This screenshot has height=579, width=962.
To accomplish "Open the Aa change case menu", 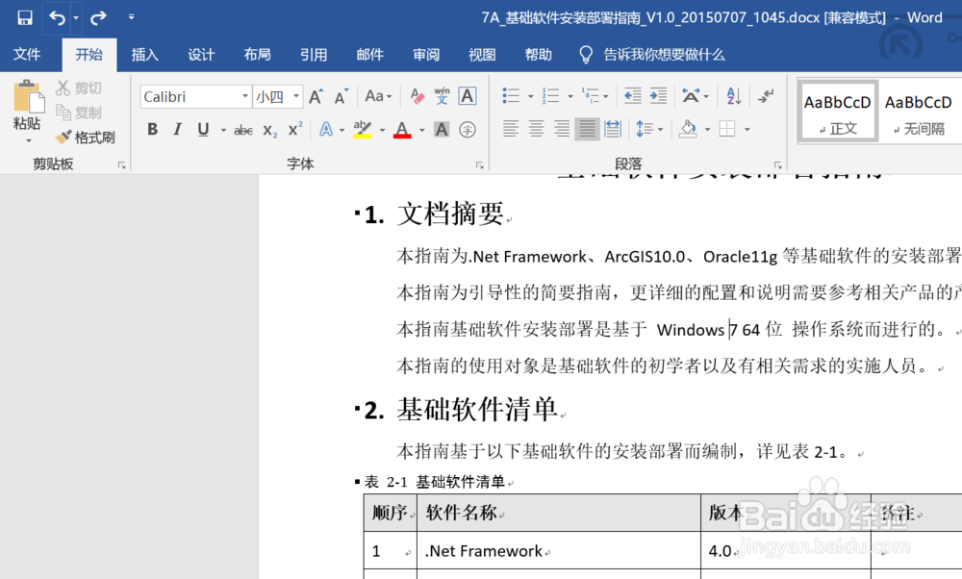I will (x=378, y=96).
